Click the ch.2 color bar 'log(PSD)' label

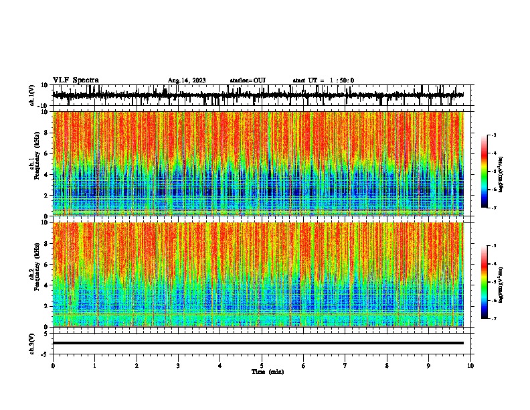[x=501, y=285]
